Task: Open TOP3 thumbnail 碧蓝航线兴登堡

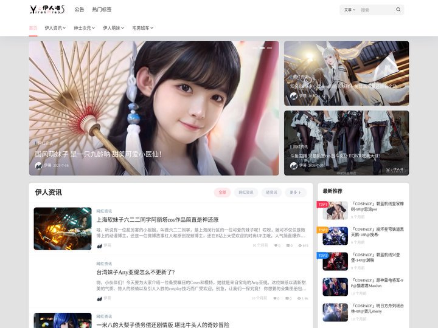Action: coord(335,261)
